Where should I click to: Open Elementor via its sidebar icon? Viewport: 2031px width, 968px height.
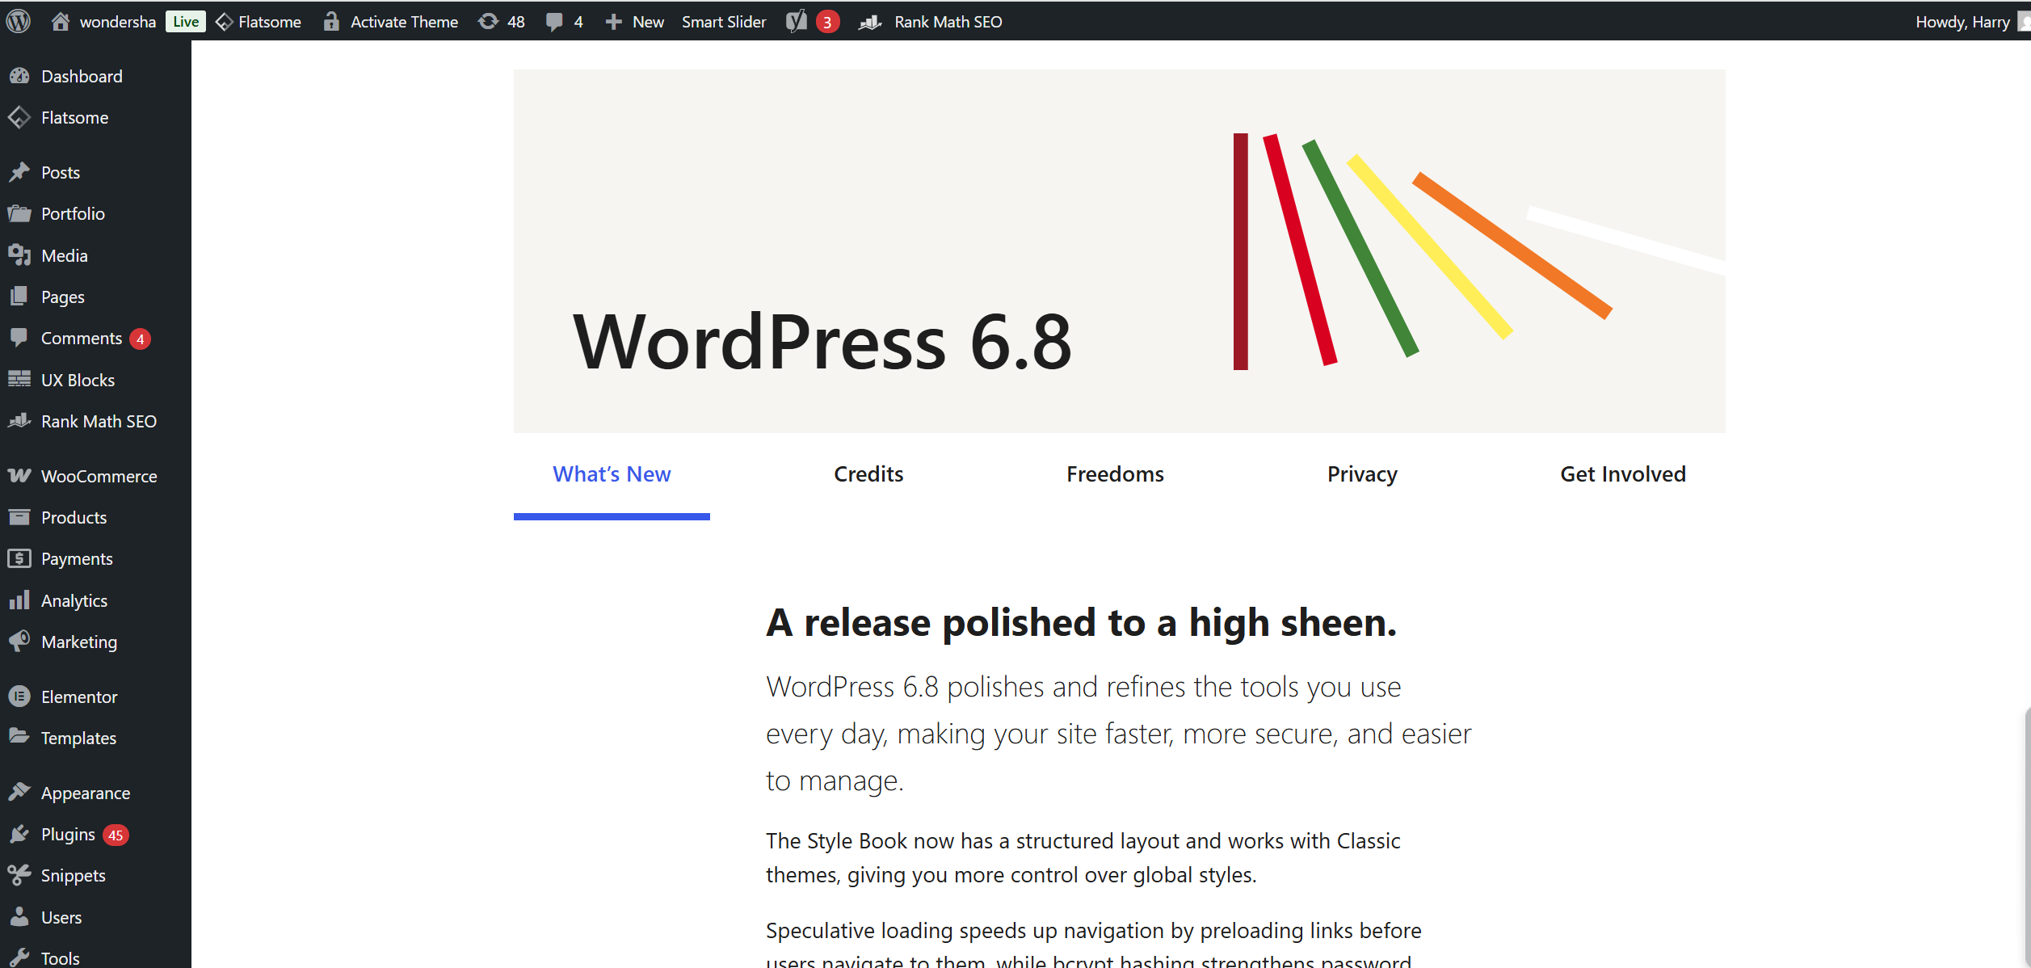(x=19, y=696)
